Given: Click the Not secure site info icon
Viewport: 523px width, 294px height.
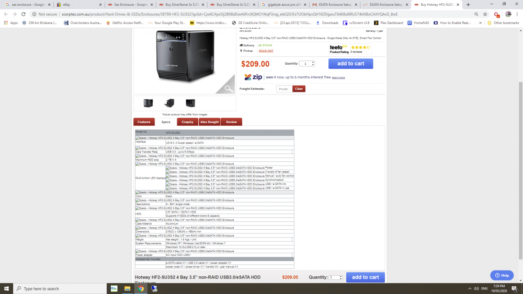Looking at the screenshot, I should coord(34,14).
